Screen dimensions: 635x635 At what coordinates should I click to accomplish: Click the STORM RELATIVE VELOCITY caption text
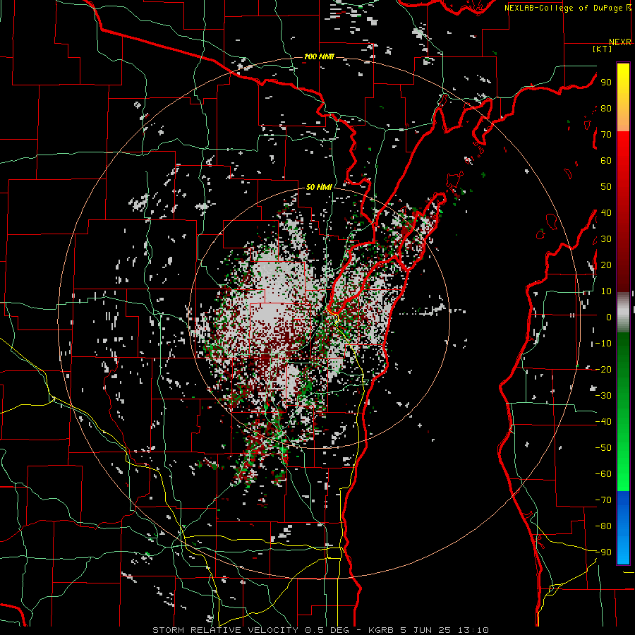coord(225,630)
